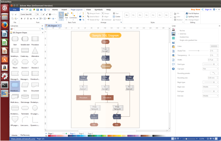Open the Find & Replace tool

click(x=192, y=14)
